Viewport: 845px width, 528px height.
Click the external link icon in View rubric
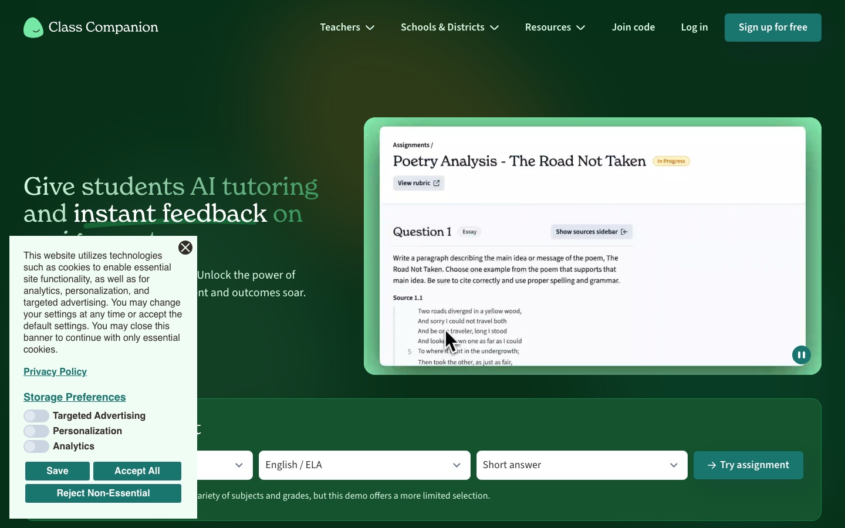437,183
